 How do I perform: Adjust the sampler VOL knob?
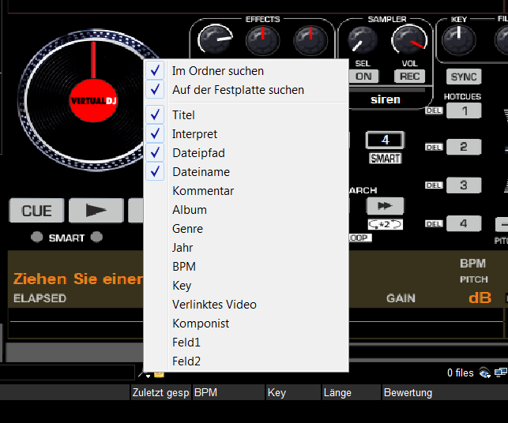click(409, 40)
